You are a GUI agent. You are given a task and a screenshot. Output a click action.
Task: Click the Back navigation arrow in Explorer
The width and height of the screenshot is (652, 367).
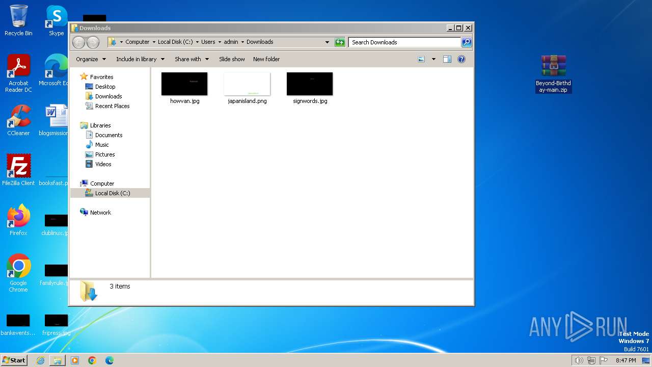point(78,42)
